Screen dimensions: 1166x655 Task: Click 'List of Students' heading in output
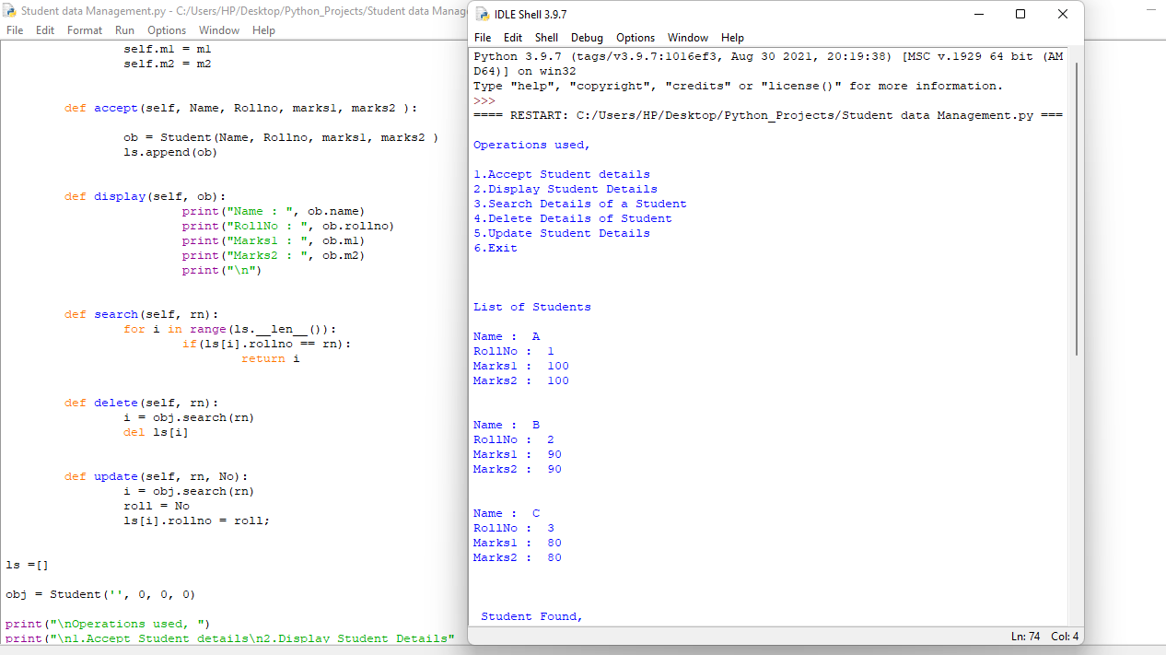(532, 307)
